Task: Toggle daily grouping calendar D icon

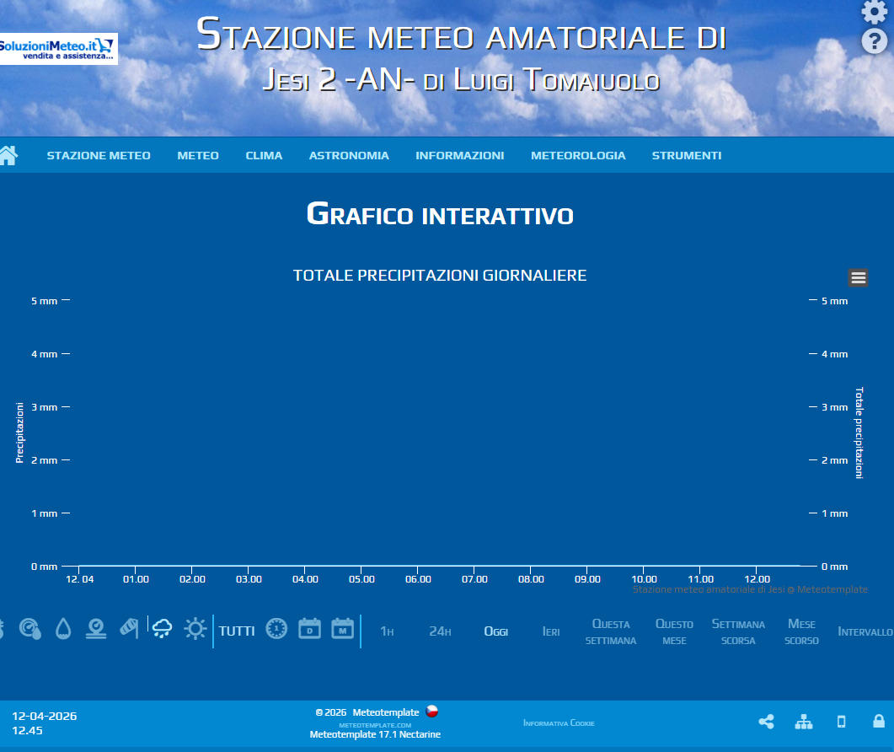Action: [x=310, y=629]
